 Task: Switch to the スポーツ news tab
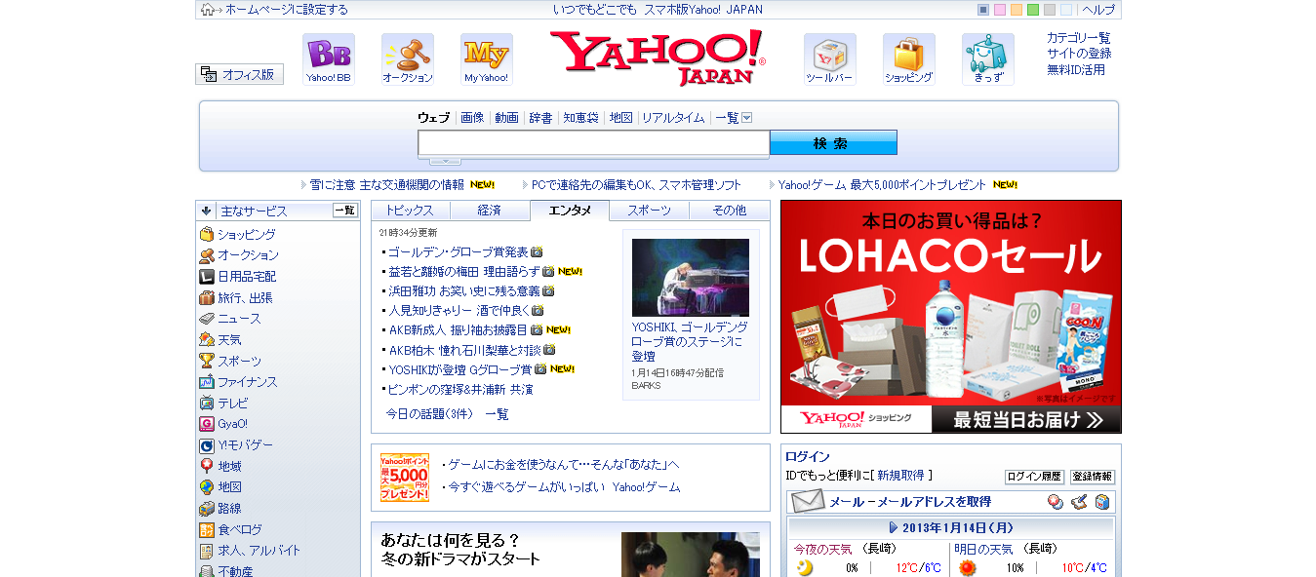[649, 211]
